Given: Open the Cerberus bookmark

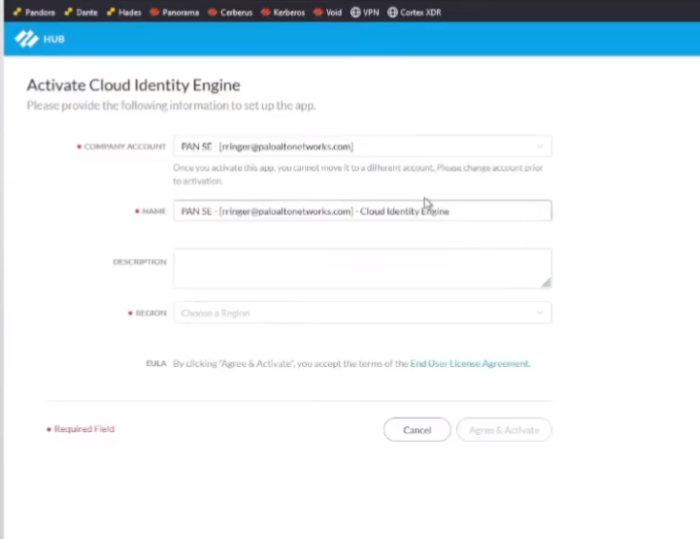Looking at the screenshot, I should click(230, 13).
